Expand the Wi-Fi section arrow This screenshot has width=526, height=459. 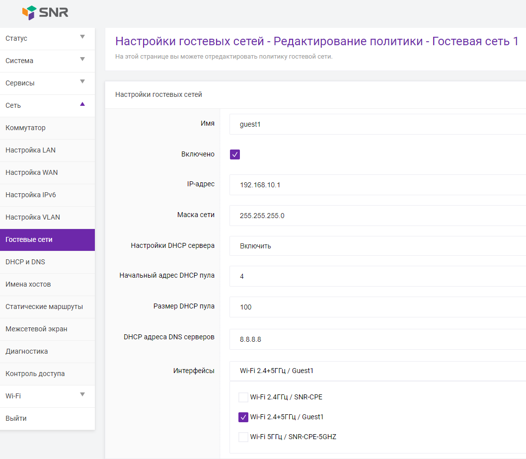[x=82, y=395]
